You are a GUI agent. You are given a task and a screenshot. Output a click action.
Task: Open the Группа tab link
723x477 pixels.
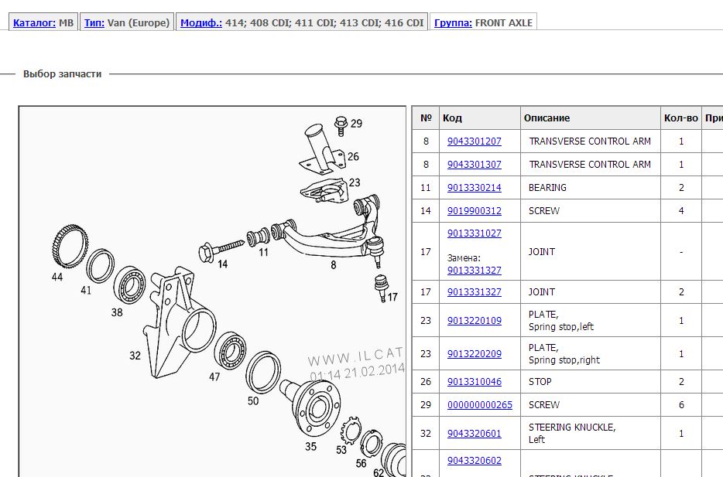pyautogui.click(x=453, y=23)
